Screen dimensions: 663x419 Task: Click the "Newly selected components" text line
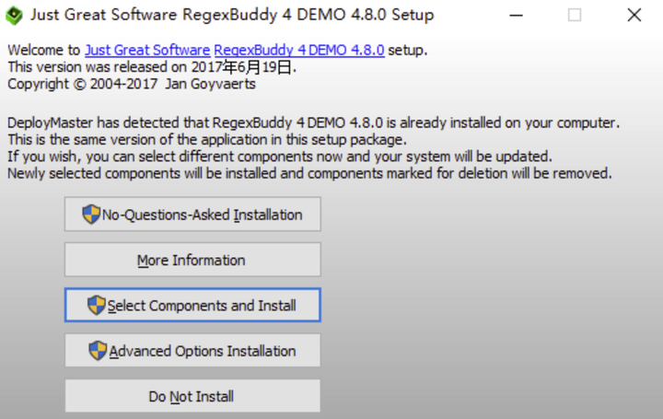tap(309, 173)
